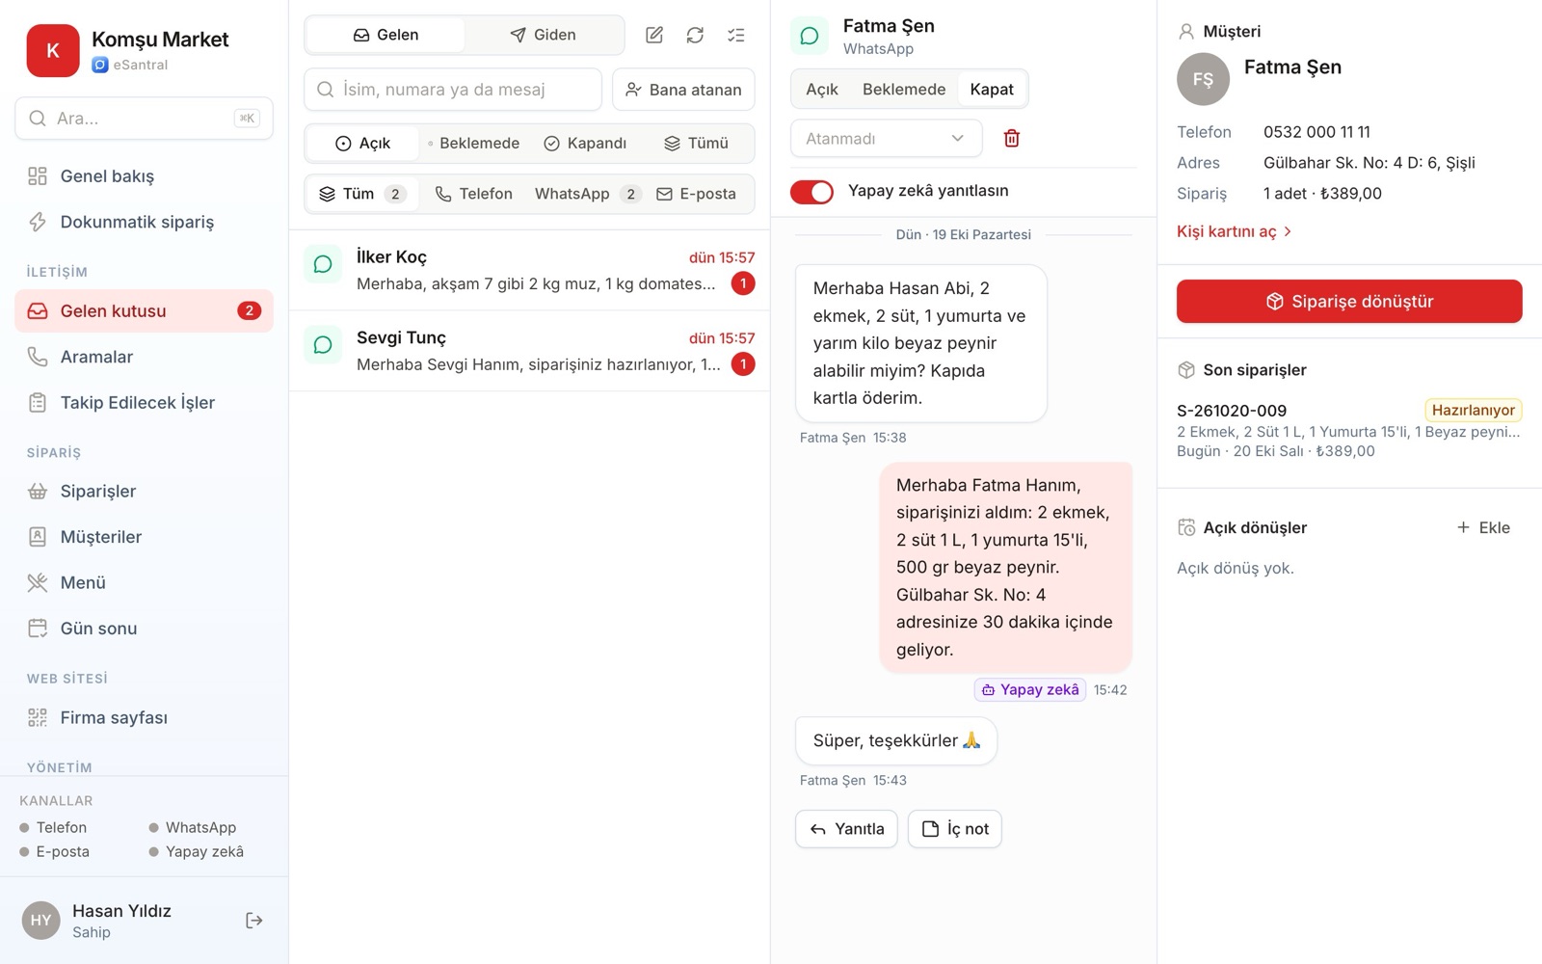Show only Telefon channel conversations
This screenshot has width=1542, height=964.
click(x=474, y=194)
